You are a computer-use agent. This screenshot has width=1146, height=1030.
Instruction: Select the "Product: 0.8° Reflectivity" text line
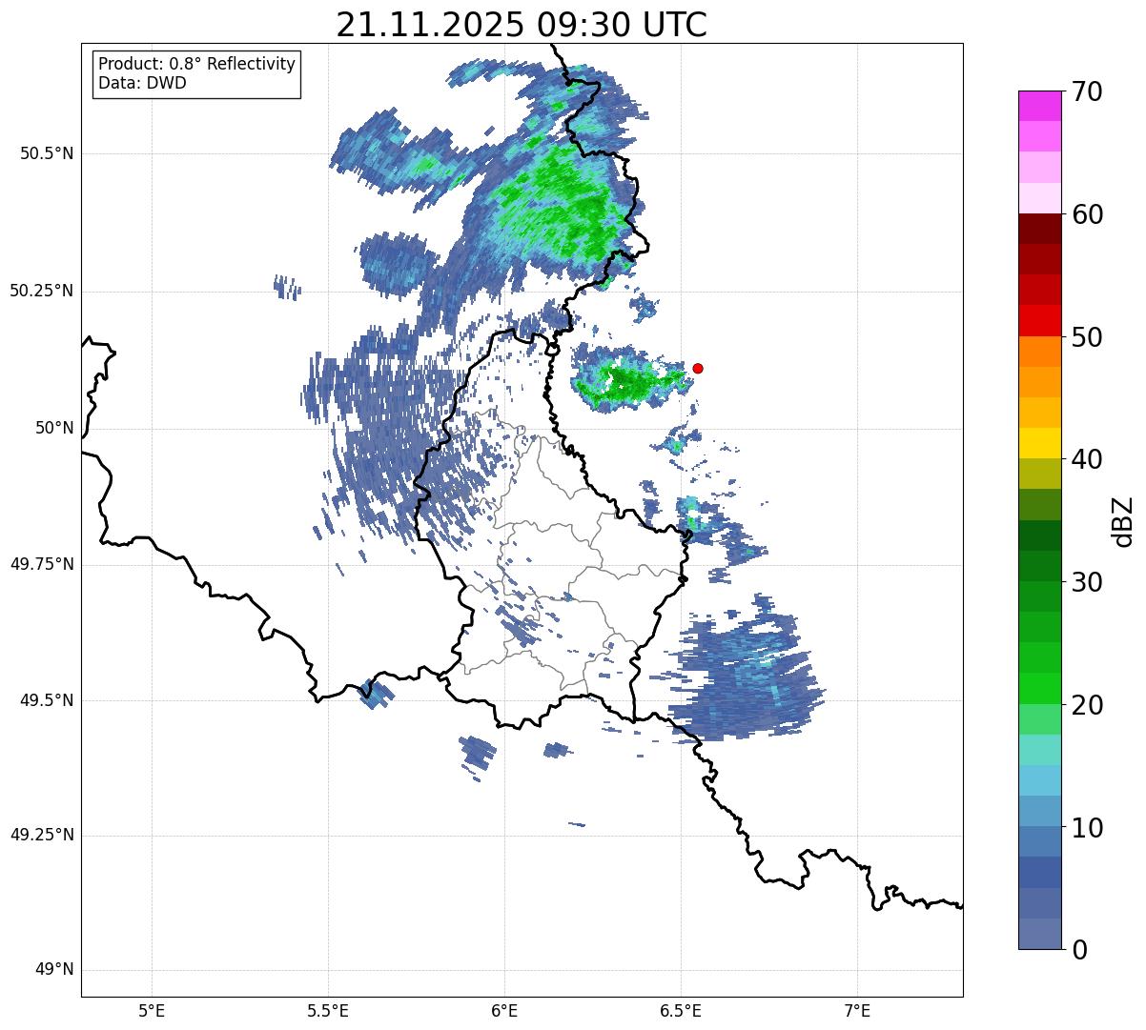[197, 64]
